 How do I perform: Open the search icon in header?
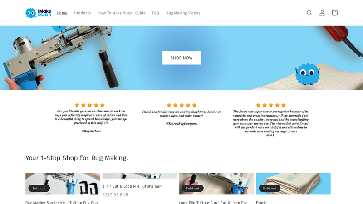309,13
